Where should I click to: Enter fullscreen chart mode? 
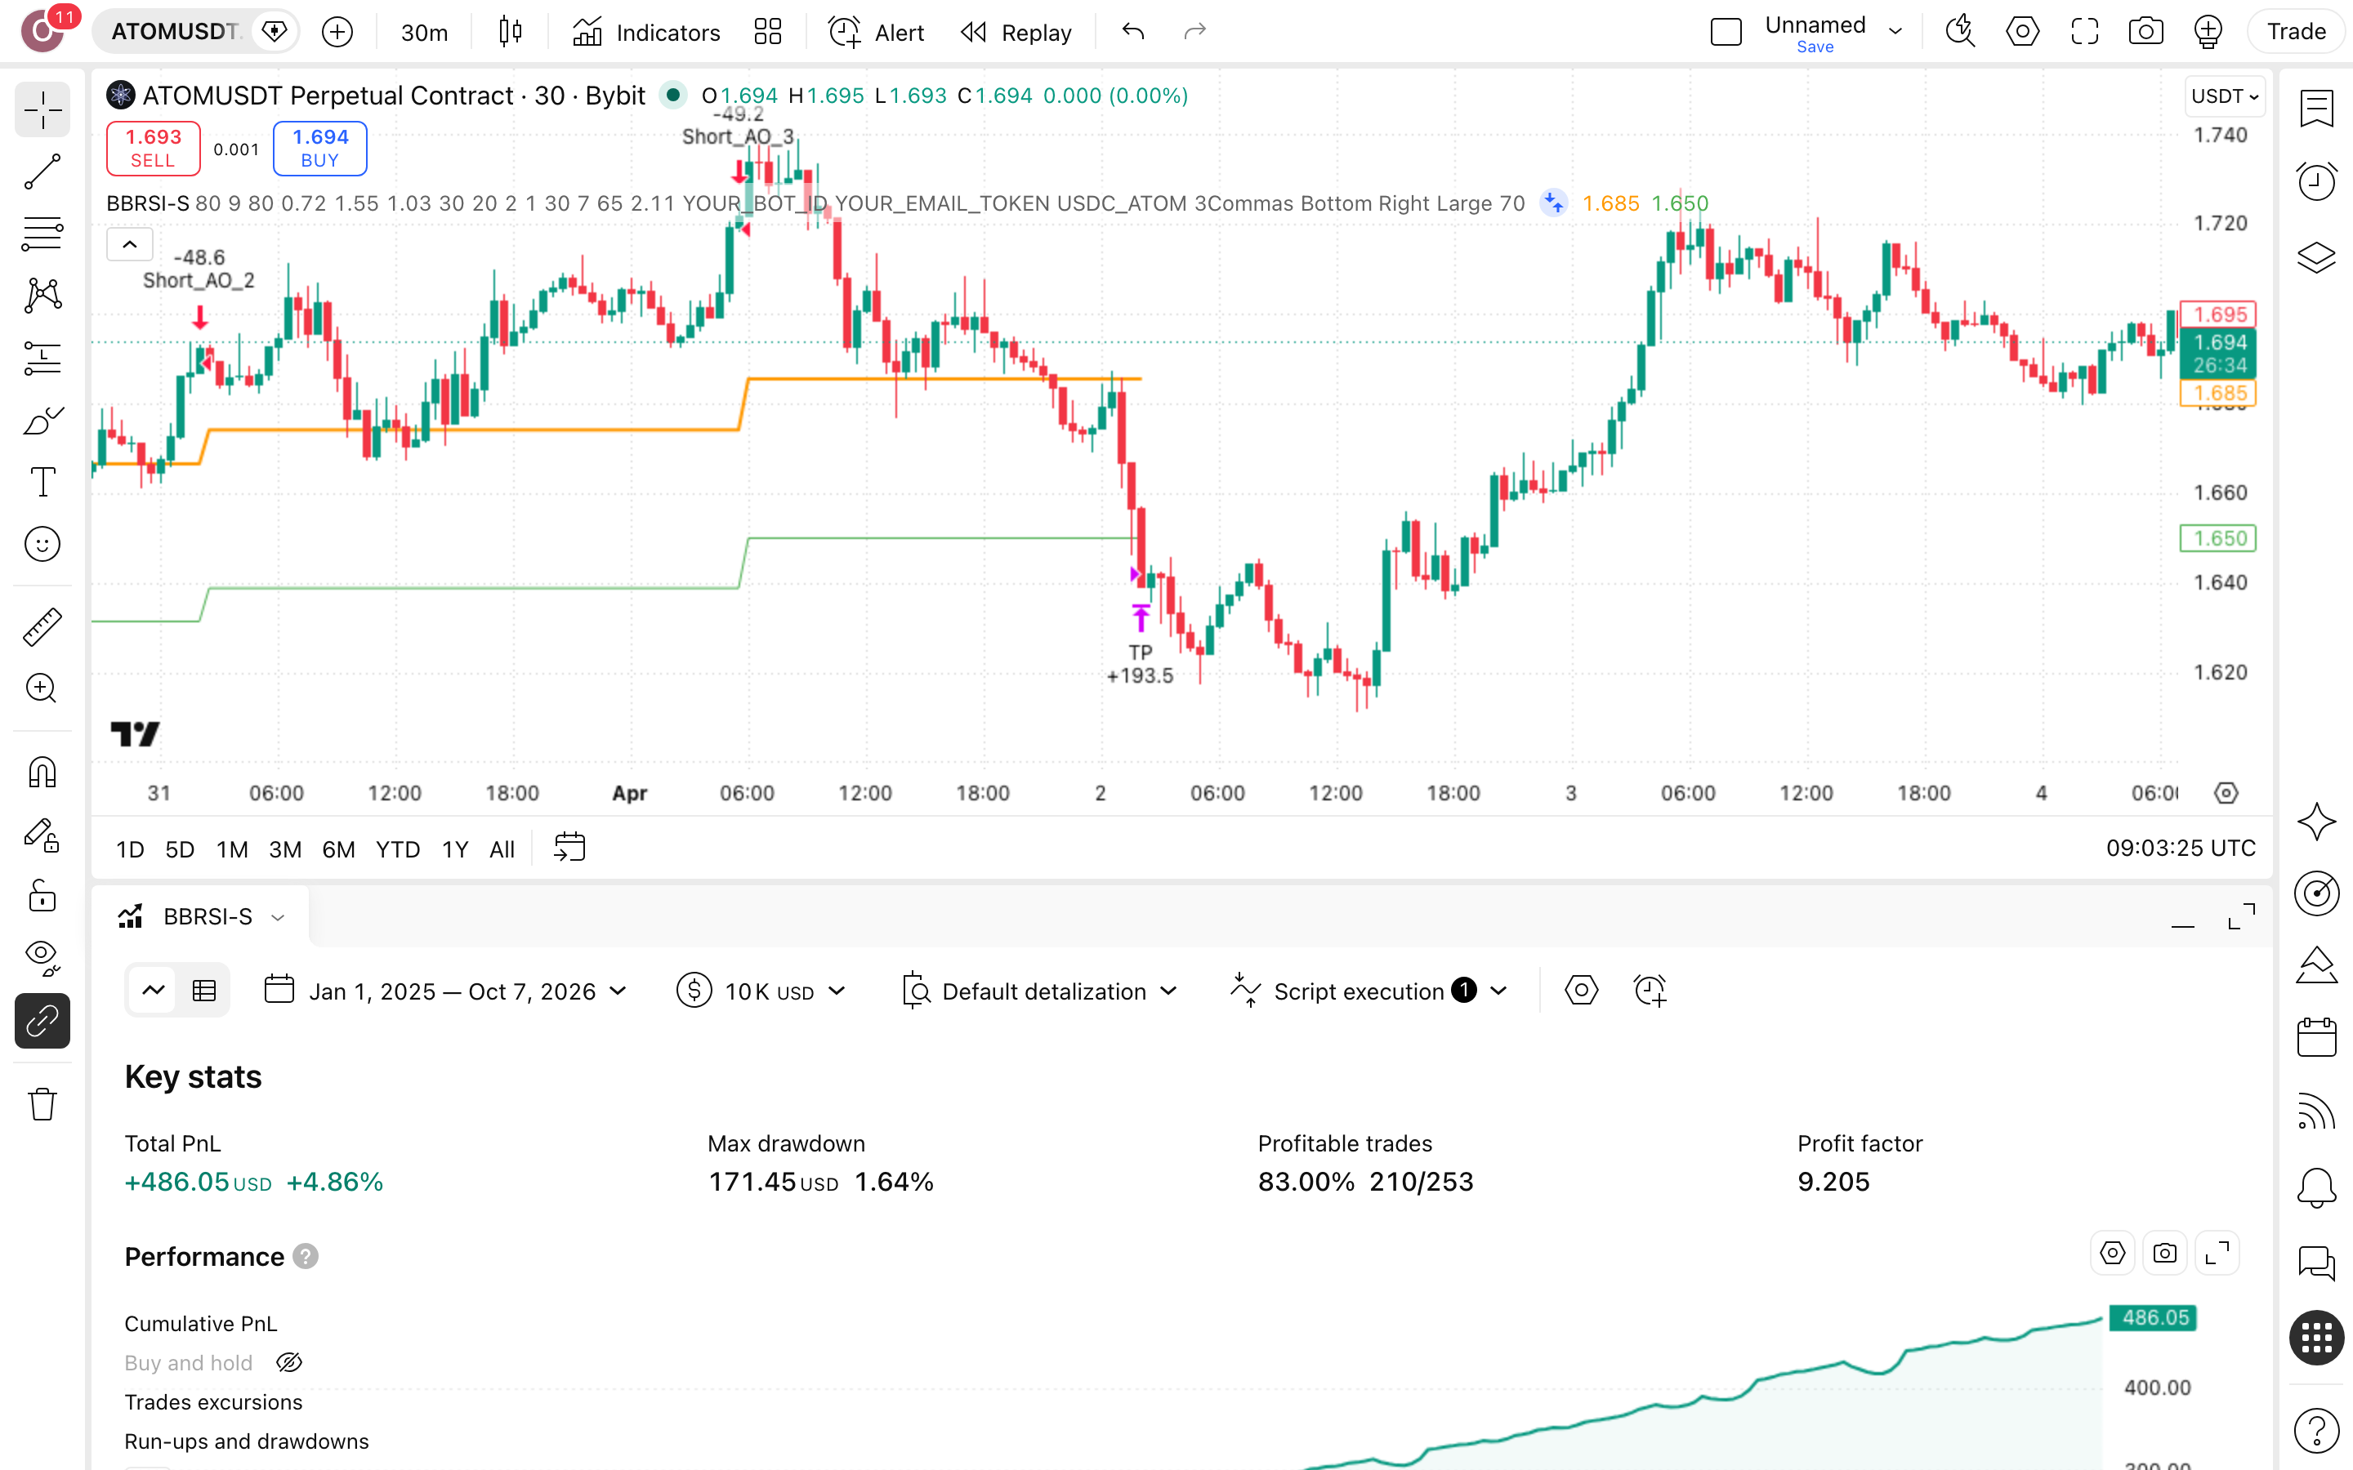pyautogui.click(x=2085, y=32)
